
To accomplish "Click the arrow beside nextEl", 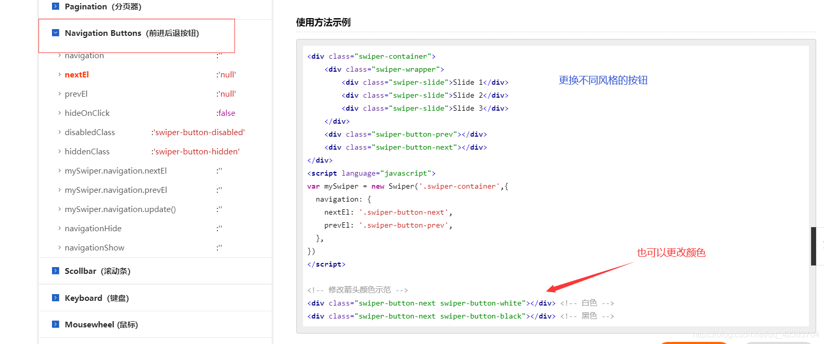I will tap(59, 74).
